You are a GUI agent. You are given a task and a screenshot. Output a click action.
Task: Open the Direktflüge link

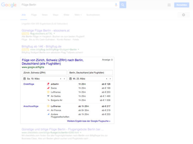pyautogui.click(x=29, y=84)
